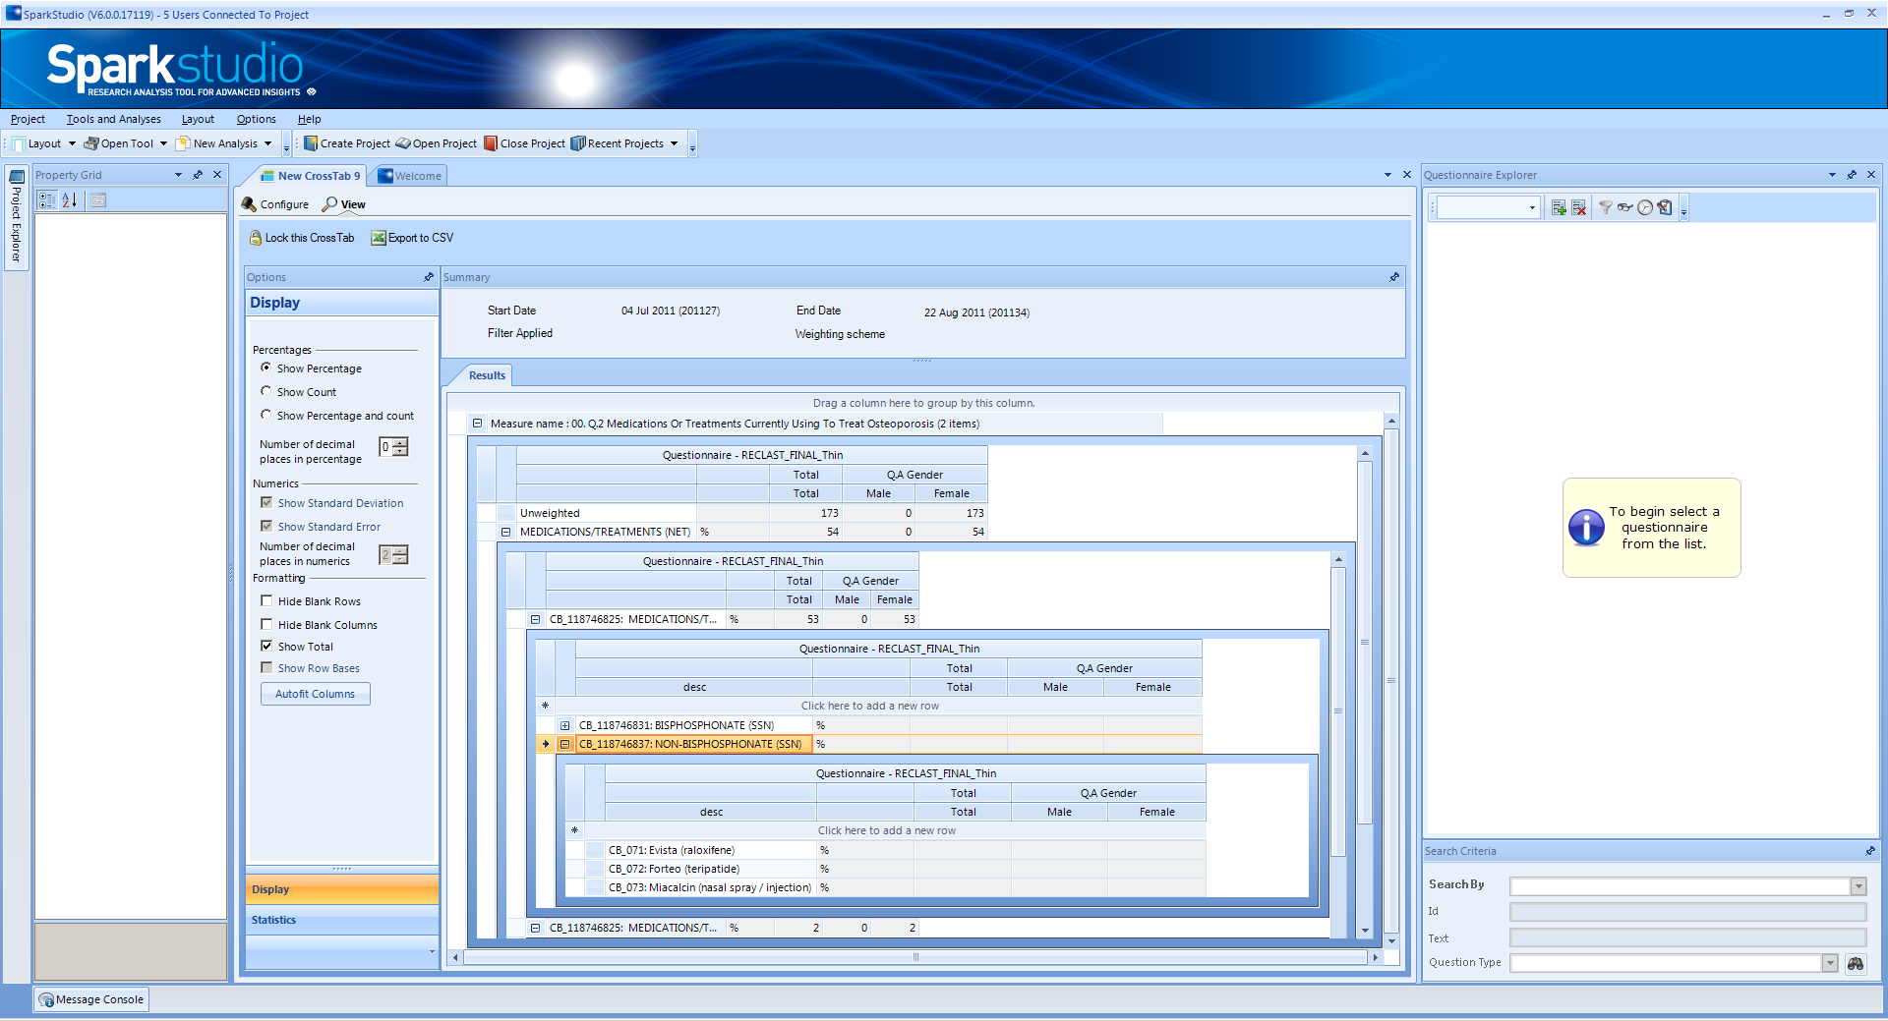Adjust decimal places in numerics spinner

click(x=399, y=555)
